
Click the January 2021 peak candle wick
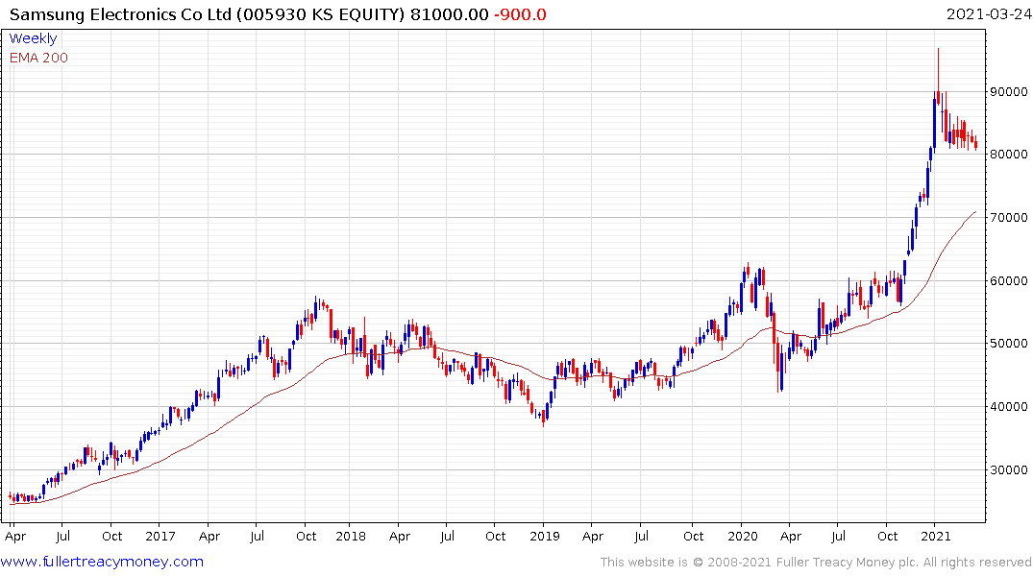coord(938,69)
